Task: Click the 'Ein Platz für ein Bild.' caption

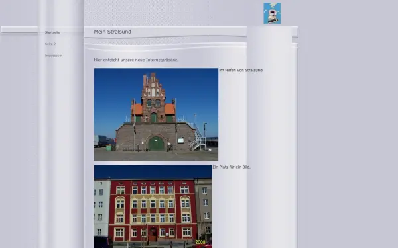Action: 232,167
